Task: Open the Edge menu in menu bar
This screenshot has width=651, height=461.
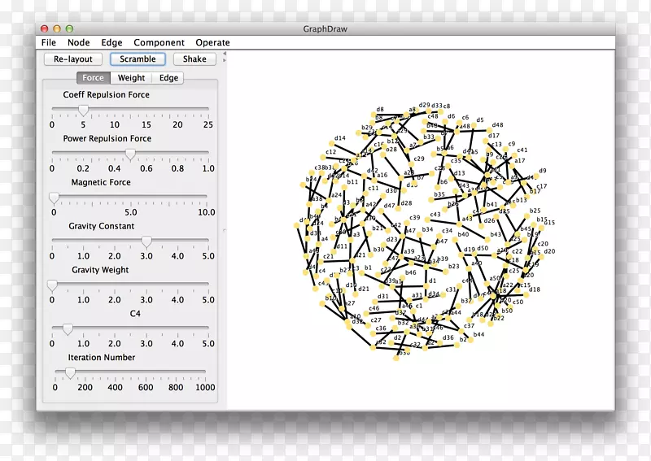Action: (111, 42)
